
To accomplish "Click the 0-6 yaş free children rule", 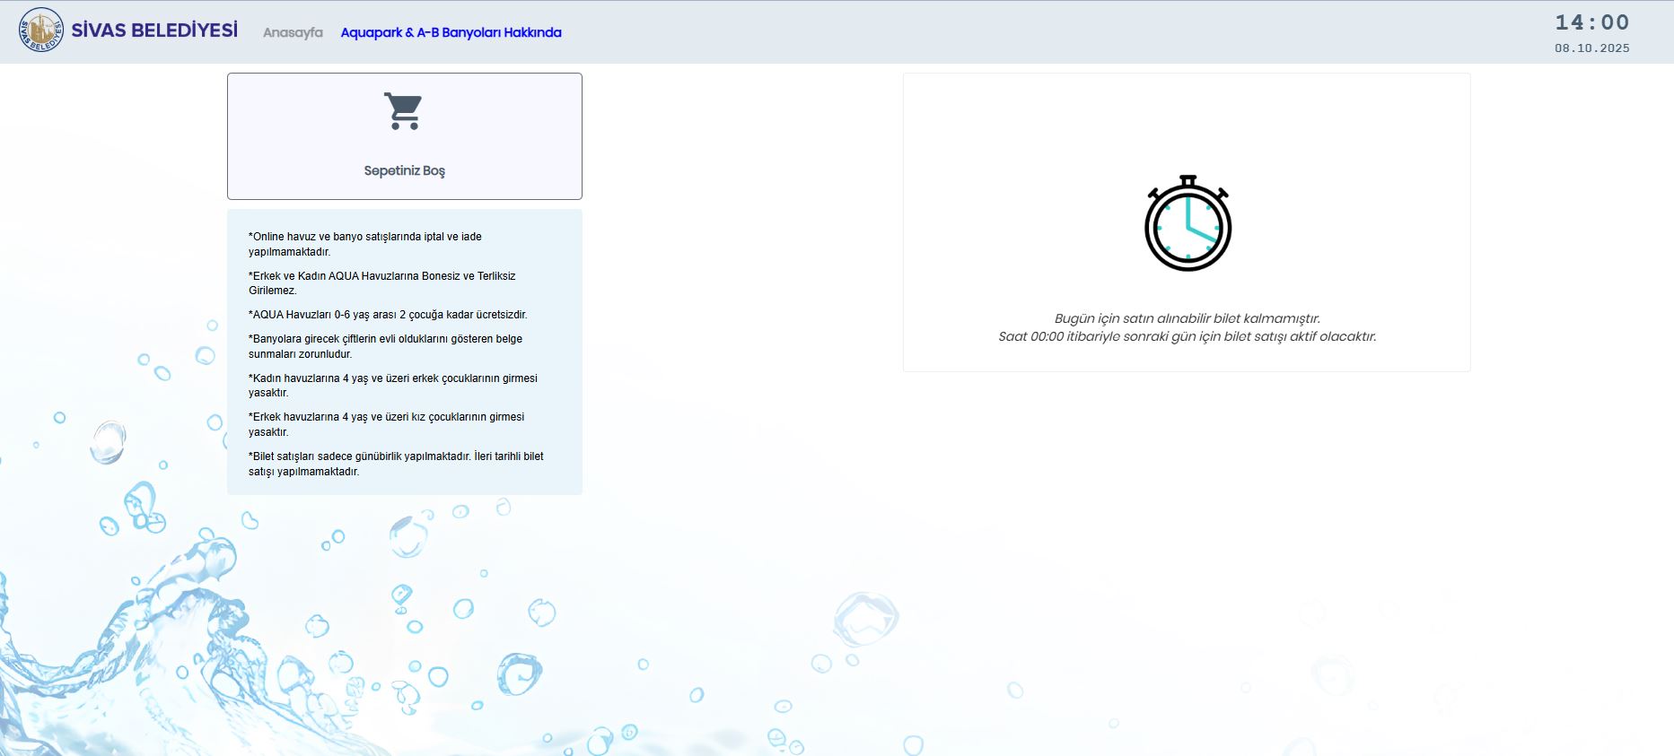I will click(x=388, y=315).
